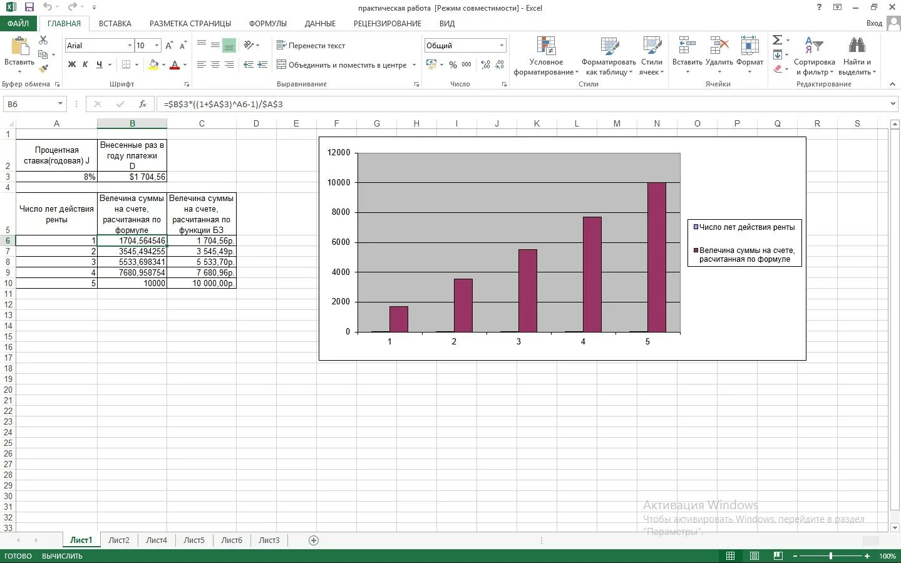The height and width of the screenshot is (563, 901).
Task: Open the font size dropdown
Action: coord(157,46)
